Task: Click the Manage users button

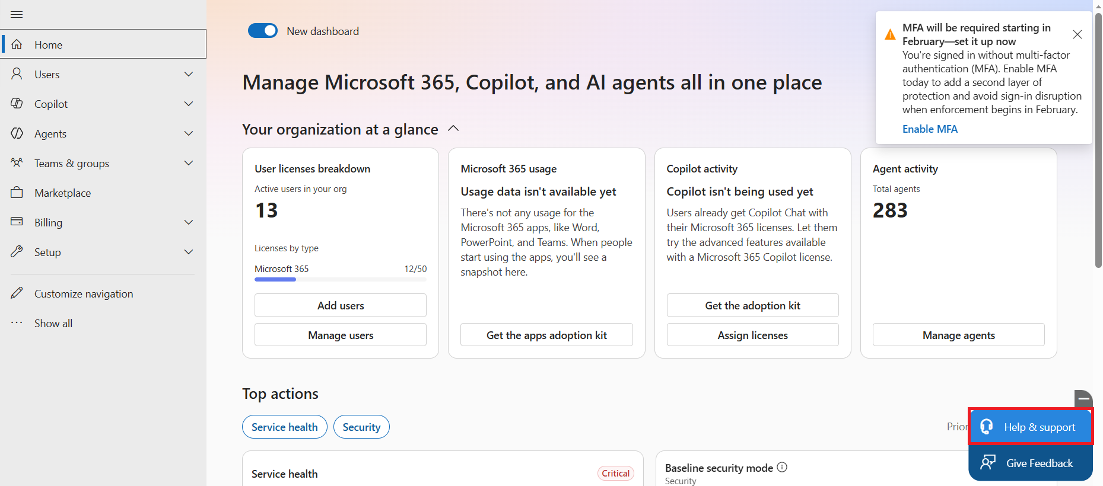Action: 341,335
